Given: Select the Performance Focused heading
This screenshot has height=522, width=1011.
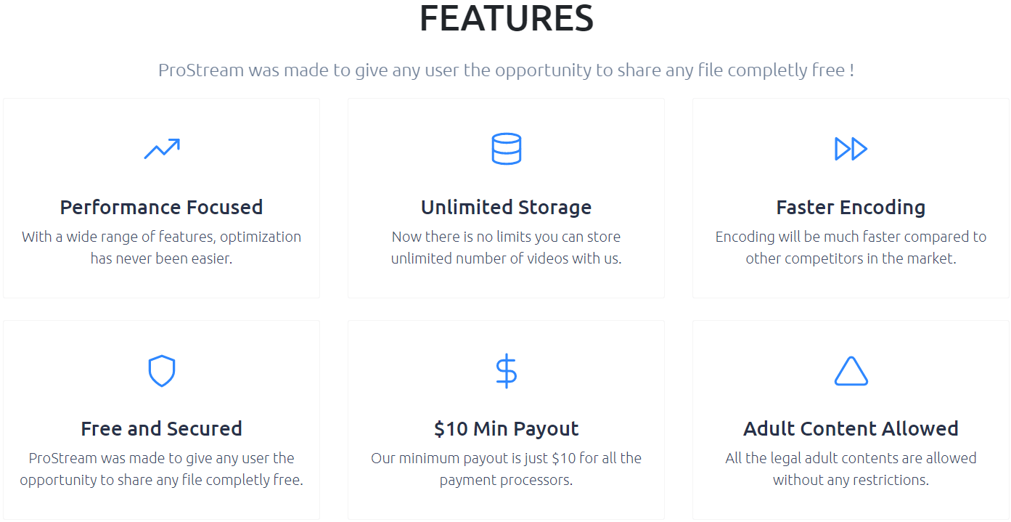Looking at the screenshot, I should coord(161,207).
